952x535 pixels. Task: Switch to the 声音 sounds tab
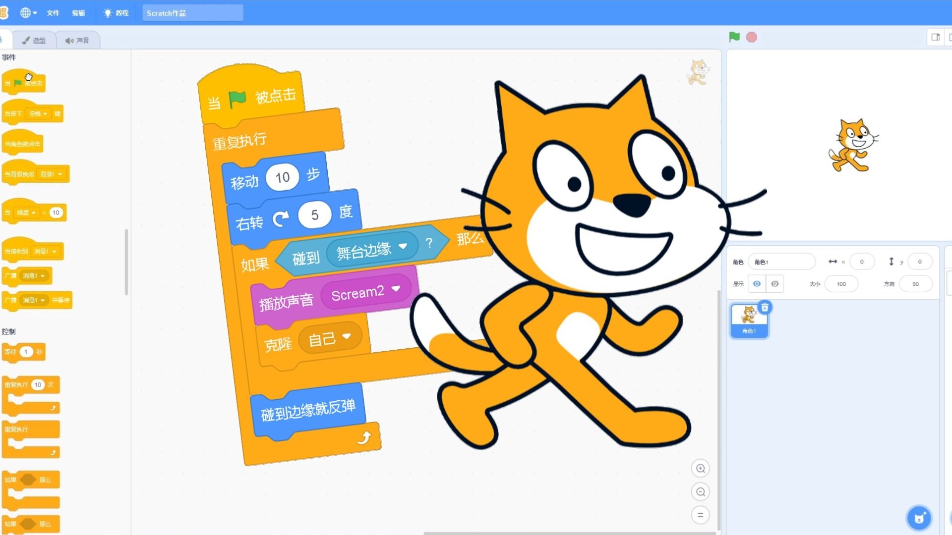pyautogui.click(x=77, y=40)
